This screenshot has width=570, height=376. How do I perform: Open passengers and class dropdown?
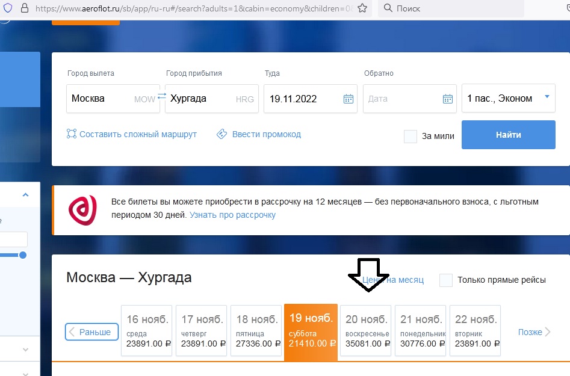508,98
